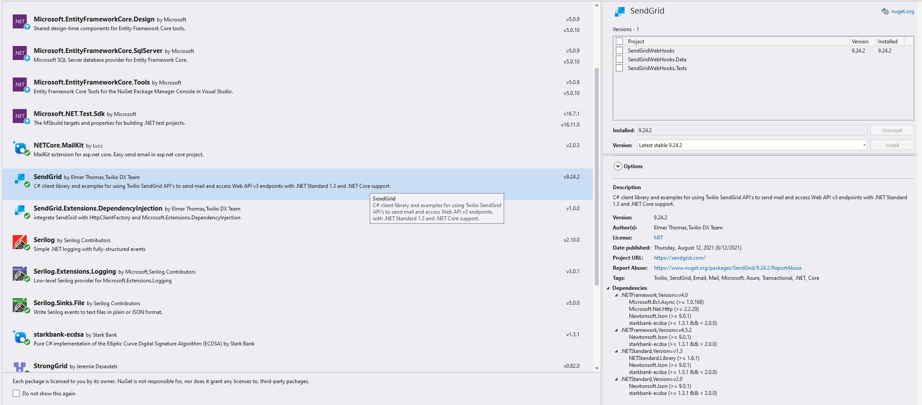Screen dimensions: 922x405
Task: Collapse the Dependencies tree
Action: coord(608,288)
